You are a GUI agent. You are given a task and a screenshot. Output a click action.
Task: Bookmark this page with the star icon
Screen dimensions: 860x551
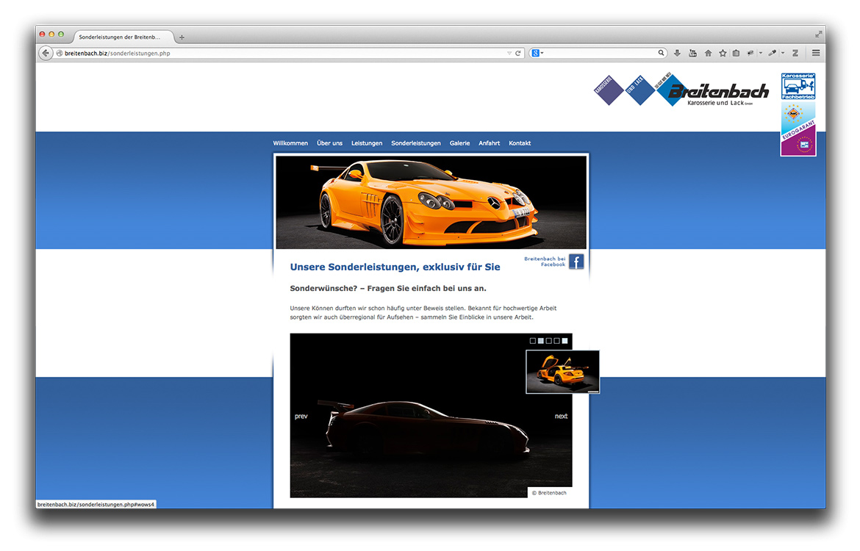pyautogui.click(x=723, y=53)
